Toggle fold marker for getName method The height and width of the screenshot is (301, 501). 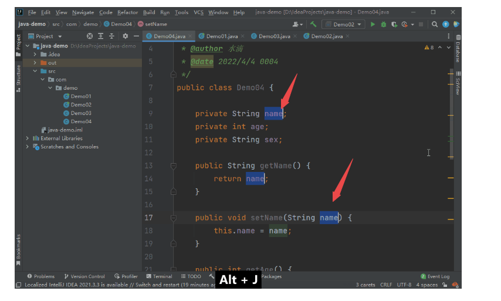(x=174, y=165)
